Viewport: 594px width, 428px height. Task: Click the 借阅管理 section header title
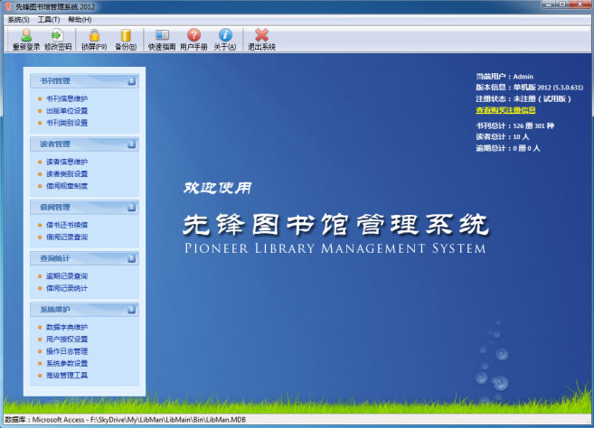click(55, 208)
